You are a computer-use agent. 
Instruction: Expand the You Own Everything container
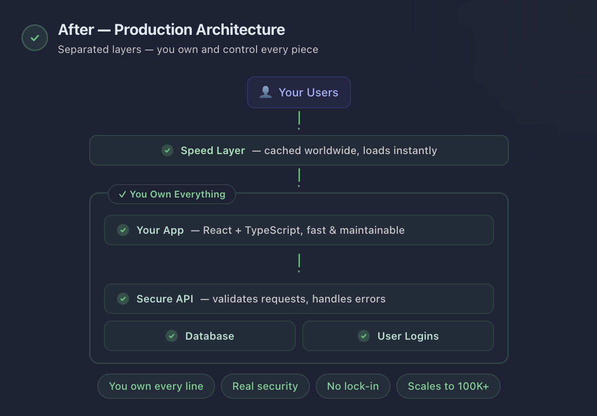[x=172, y=194]
